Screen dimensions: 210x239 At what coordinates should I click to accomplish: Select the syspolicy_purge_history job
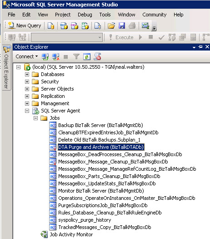pyautogui.click(x=85, y=220)
